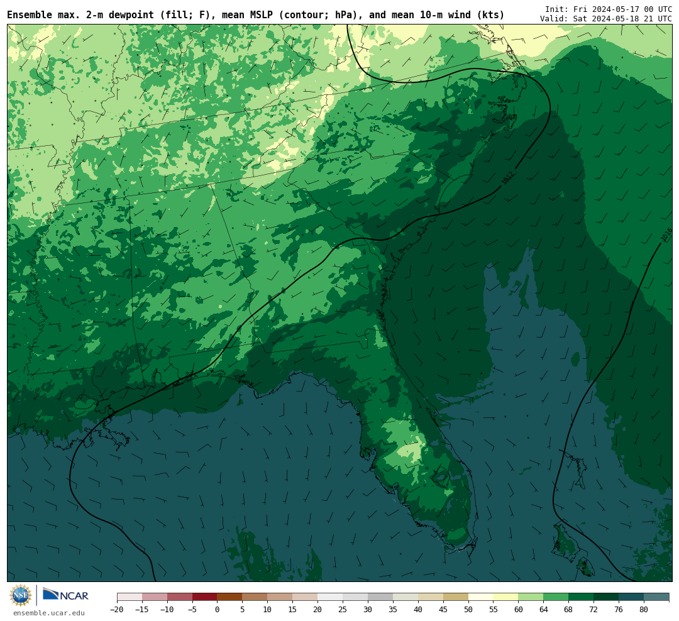Pick the teal above-80 swatch
The height and width of the screenshot is (621, 679).
coord(656,597)
